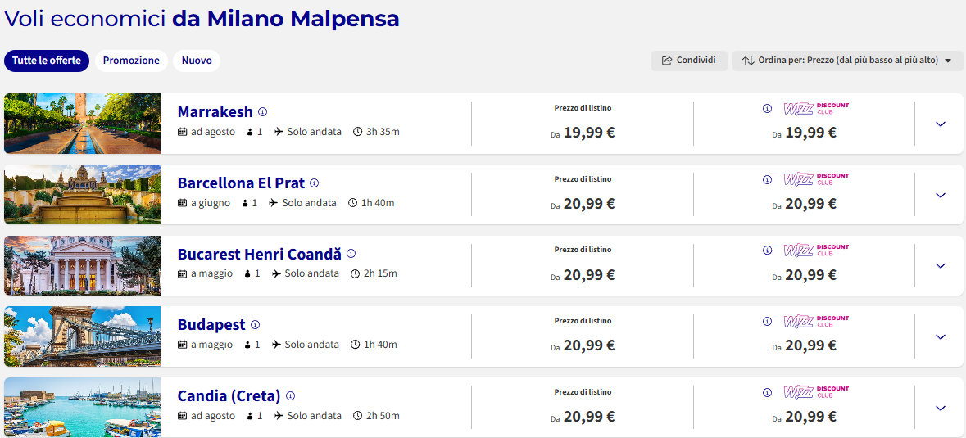Click the Barcellona fountain photo thumbnail

83,194
